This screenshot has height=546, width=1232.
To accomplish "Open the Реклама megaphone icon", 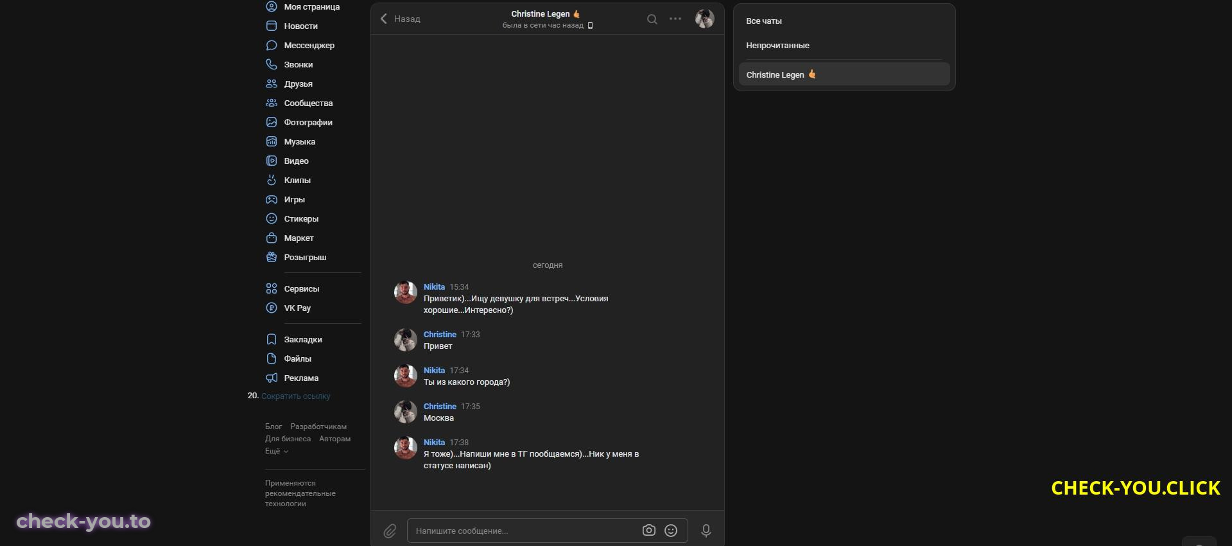I will tap(272, 378).
